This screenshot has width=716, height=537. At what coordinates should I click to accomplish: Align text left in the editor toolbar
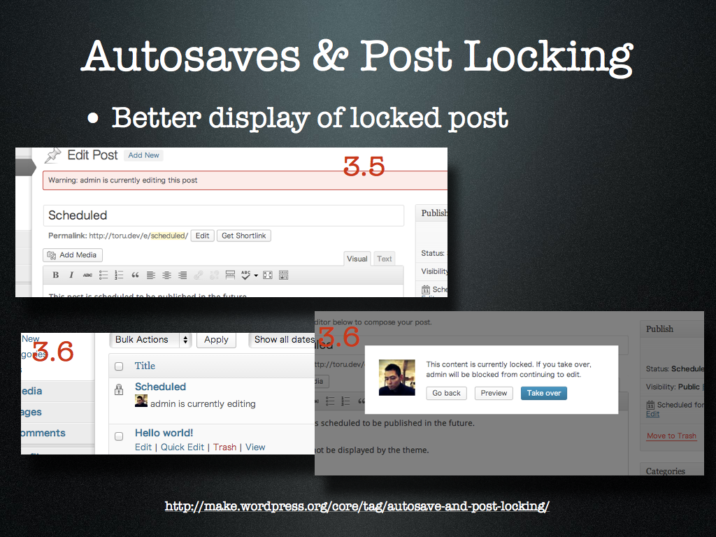[x=151, y=275]
